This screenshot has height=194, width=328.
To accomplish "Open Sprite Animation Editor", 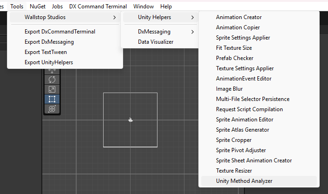I will tap(244, 120).
